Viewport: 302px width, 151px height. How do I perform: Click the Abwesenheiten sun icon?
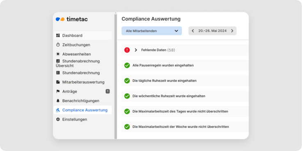point(58,54)
